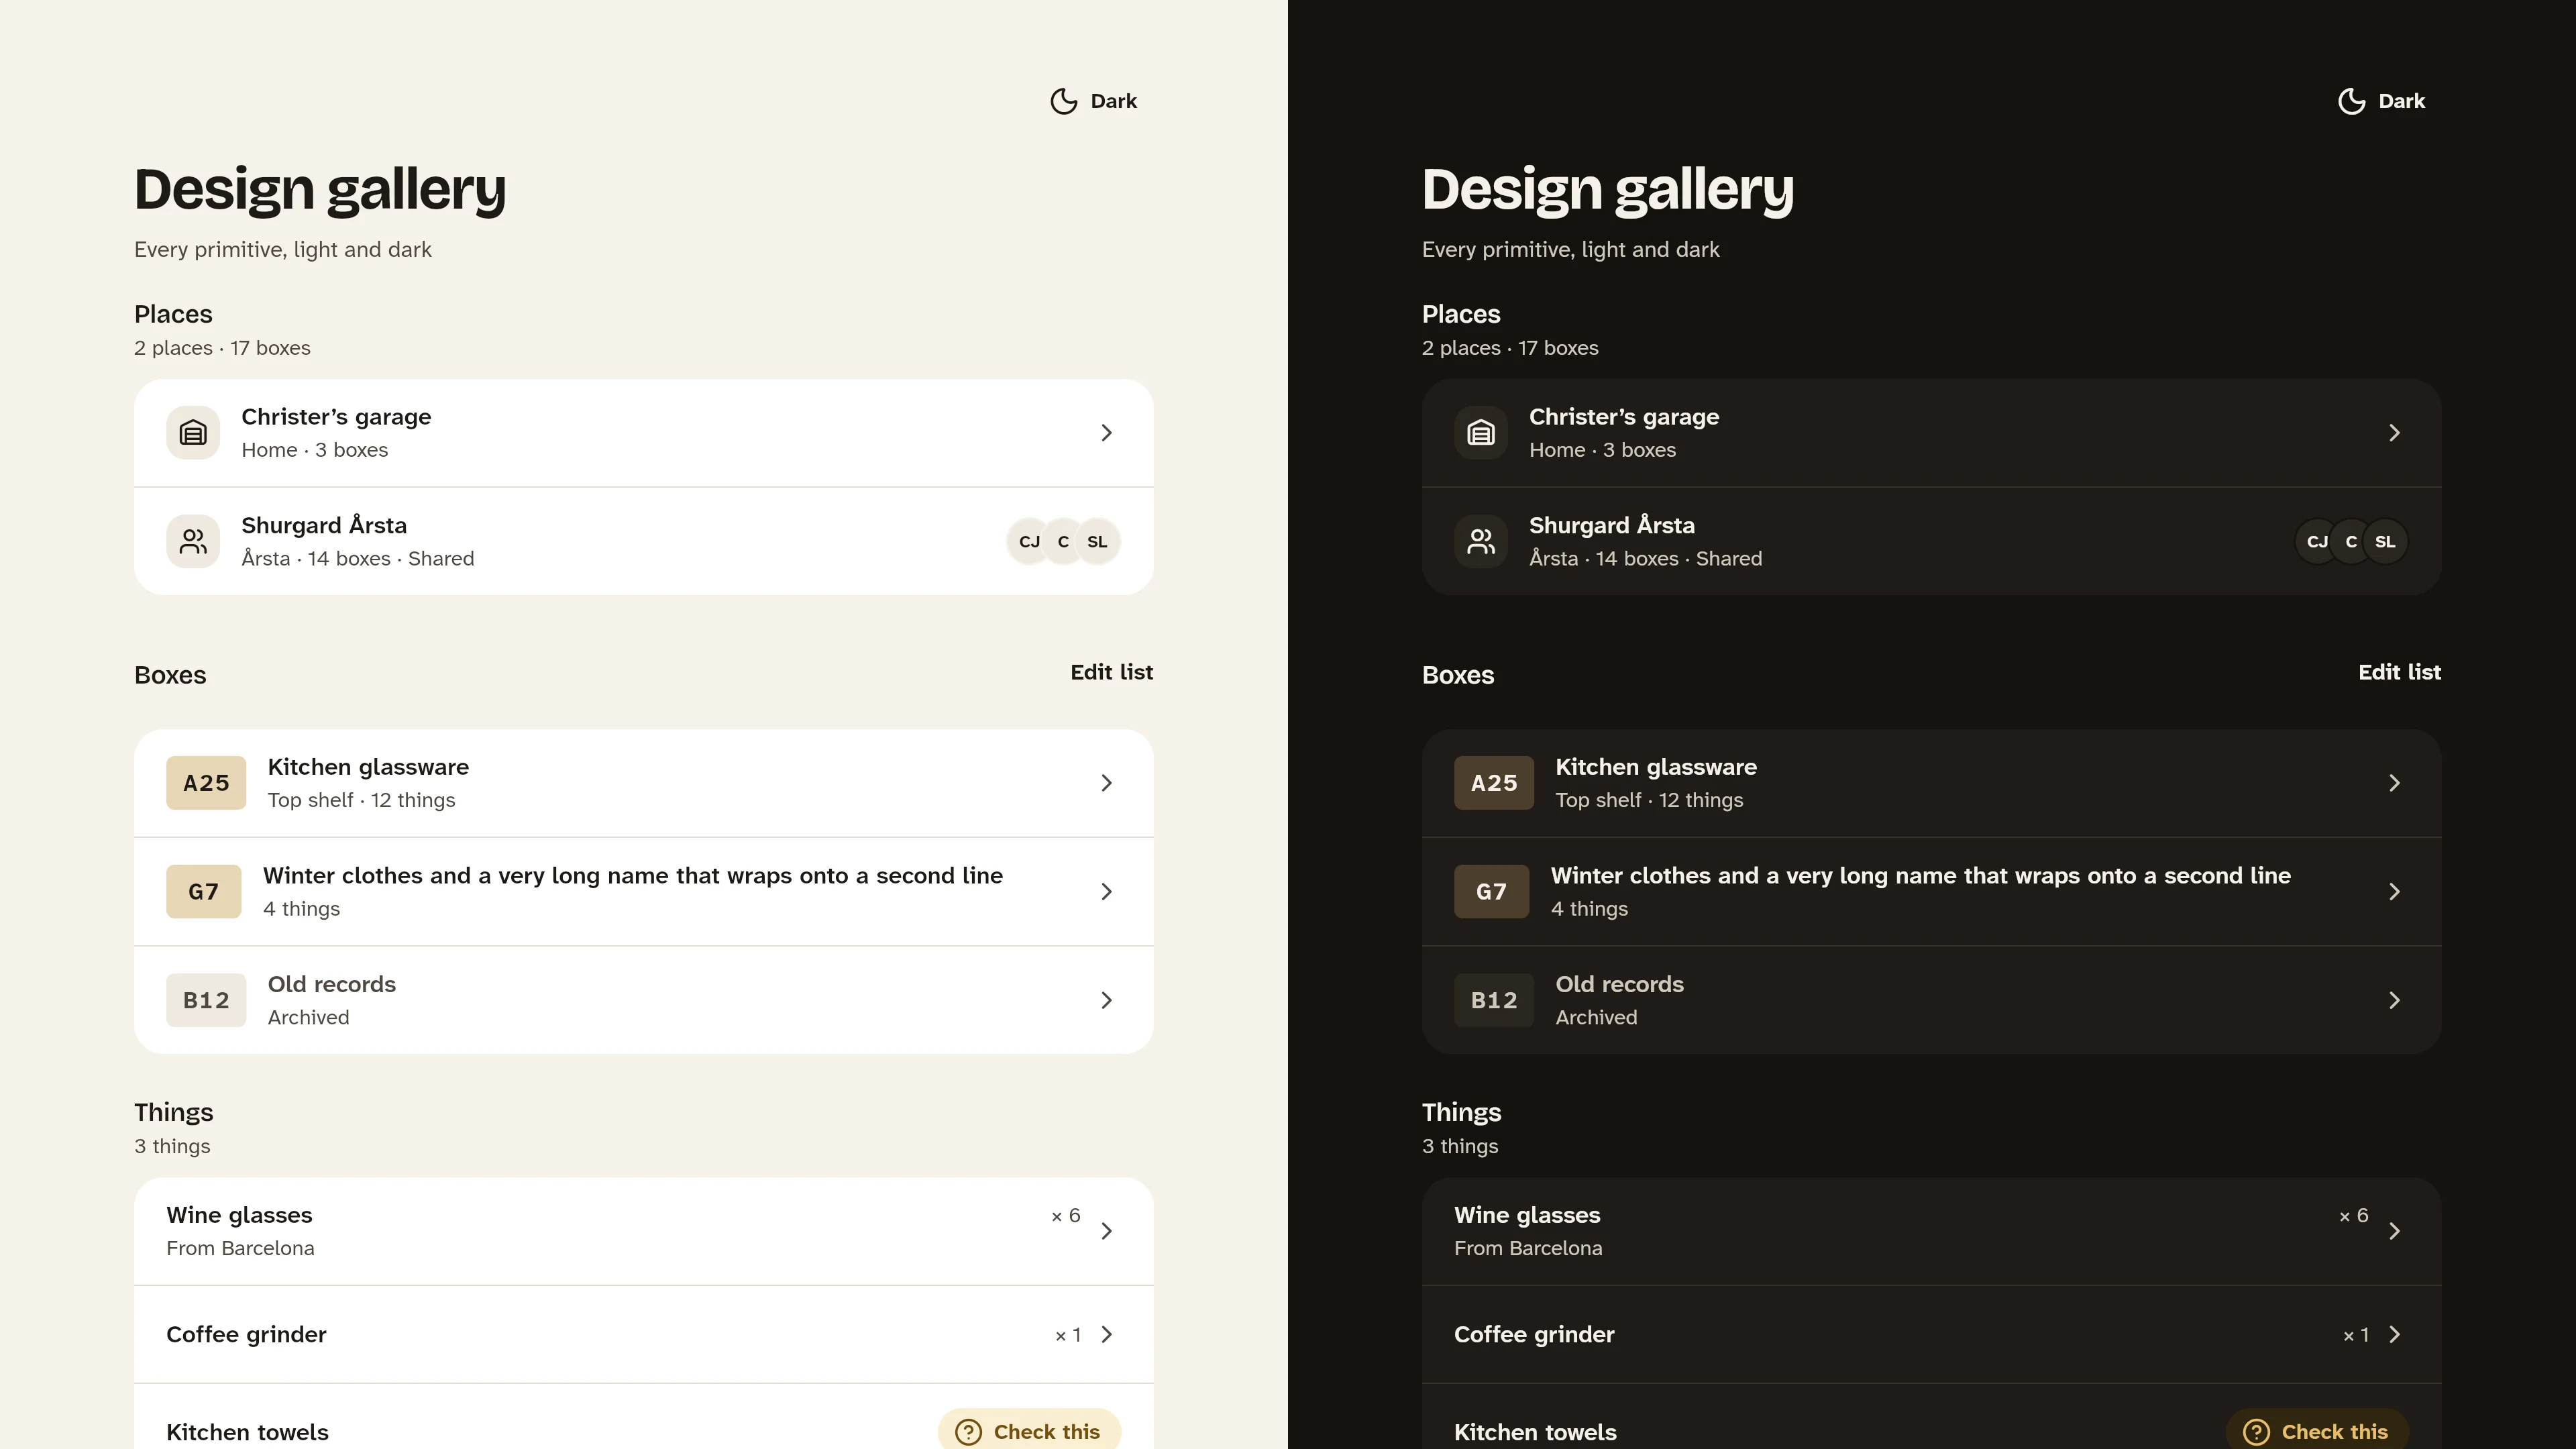Select Coffee grinder title in dark panel
Image resolution: width=2576 pixels, height=1449 pixels.
[x=1534, y=1334]
